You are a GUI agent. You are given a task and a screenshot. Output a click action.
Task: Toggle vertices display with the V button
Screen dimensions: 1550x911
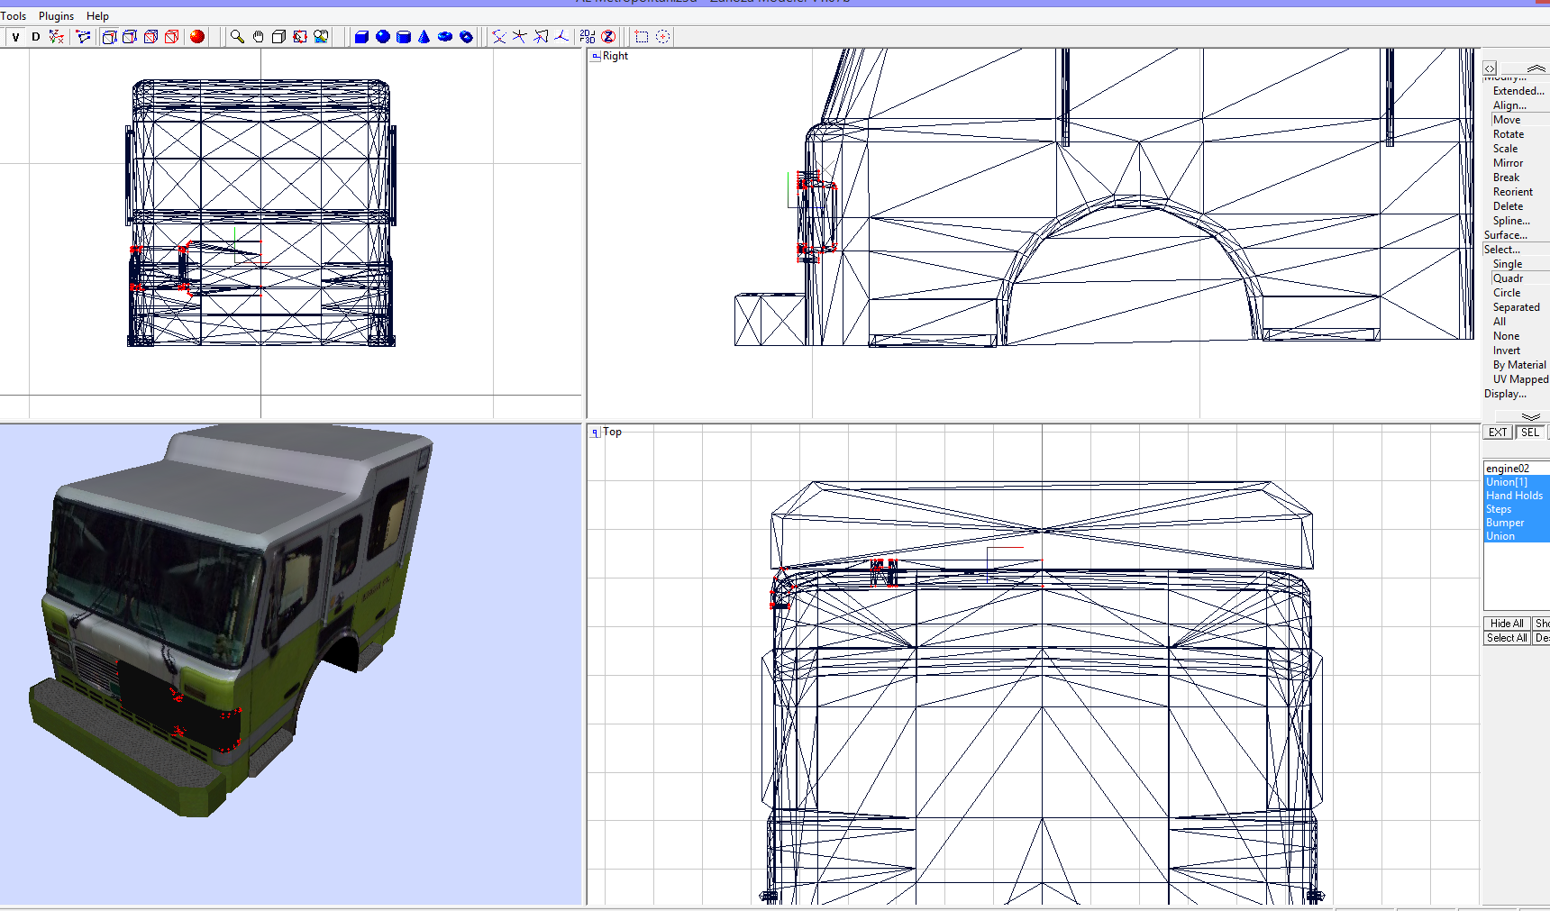point(14,37)
